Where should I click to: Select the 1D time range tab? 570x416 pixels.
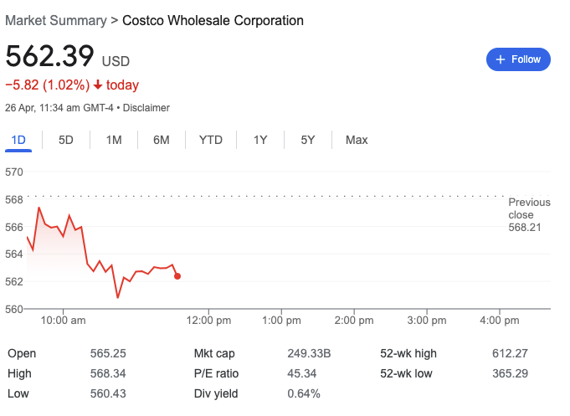[18, 140]
